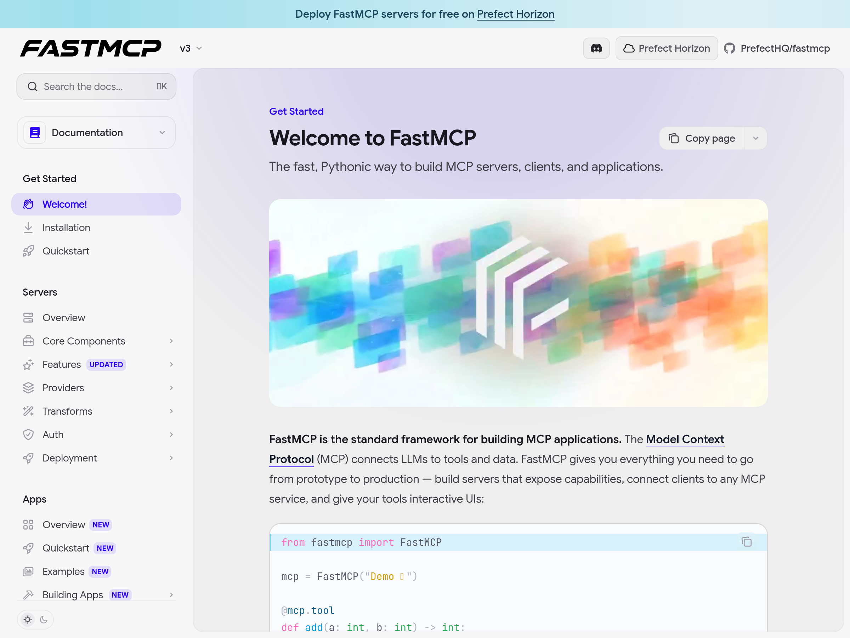This screenshot has width=850, height=638.
Task: Open the Documentation section selector dropdown
Action: pyautogui.click(x=96, y=133)
